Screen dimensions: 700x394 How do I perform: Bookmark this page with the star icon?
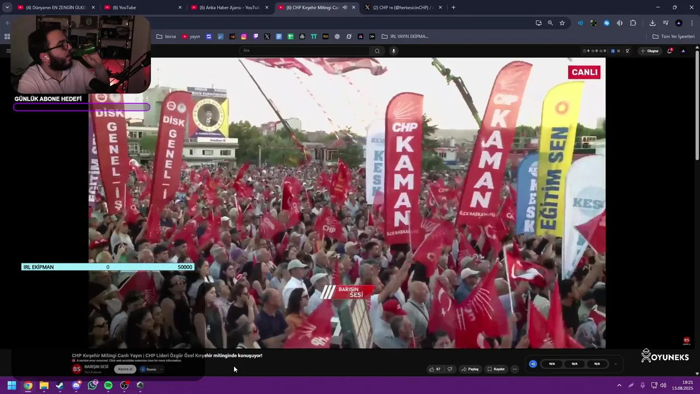pos(562,23)
